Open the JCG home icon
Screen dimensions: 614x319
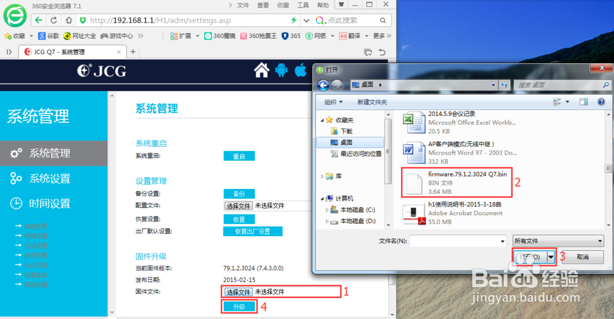click(262, 71)
